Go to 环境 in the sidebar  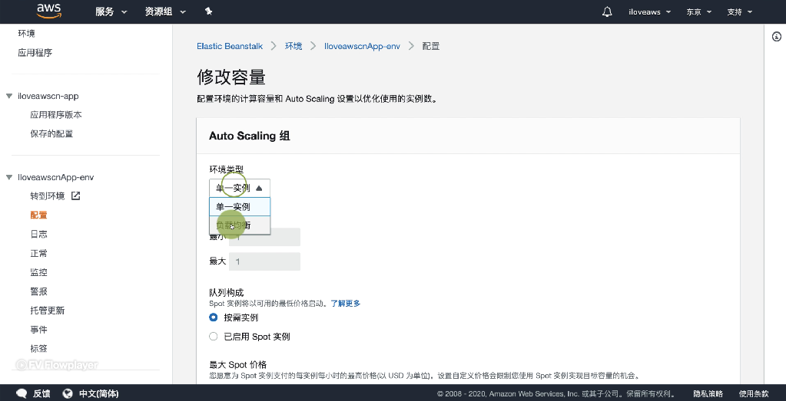(x=27, y=34)
